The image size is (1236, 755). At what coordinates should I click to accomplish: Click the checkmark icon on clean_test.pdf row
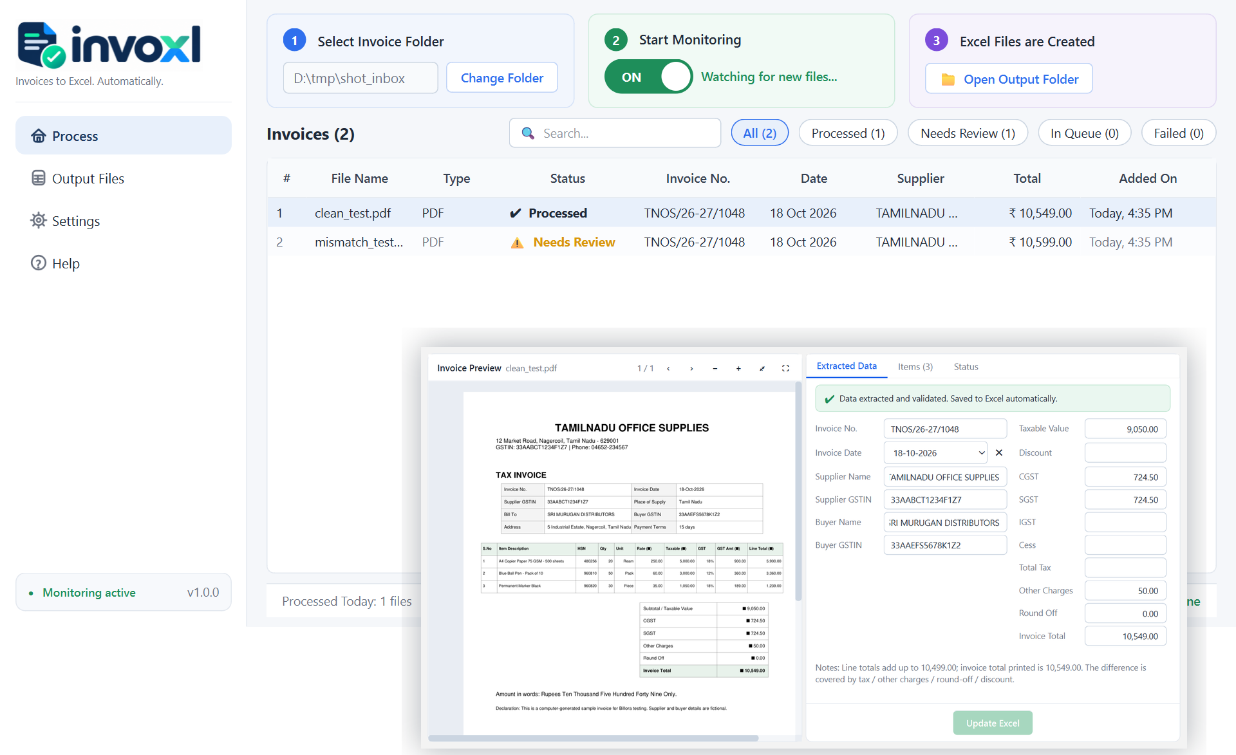click(x=515, y=213)
